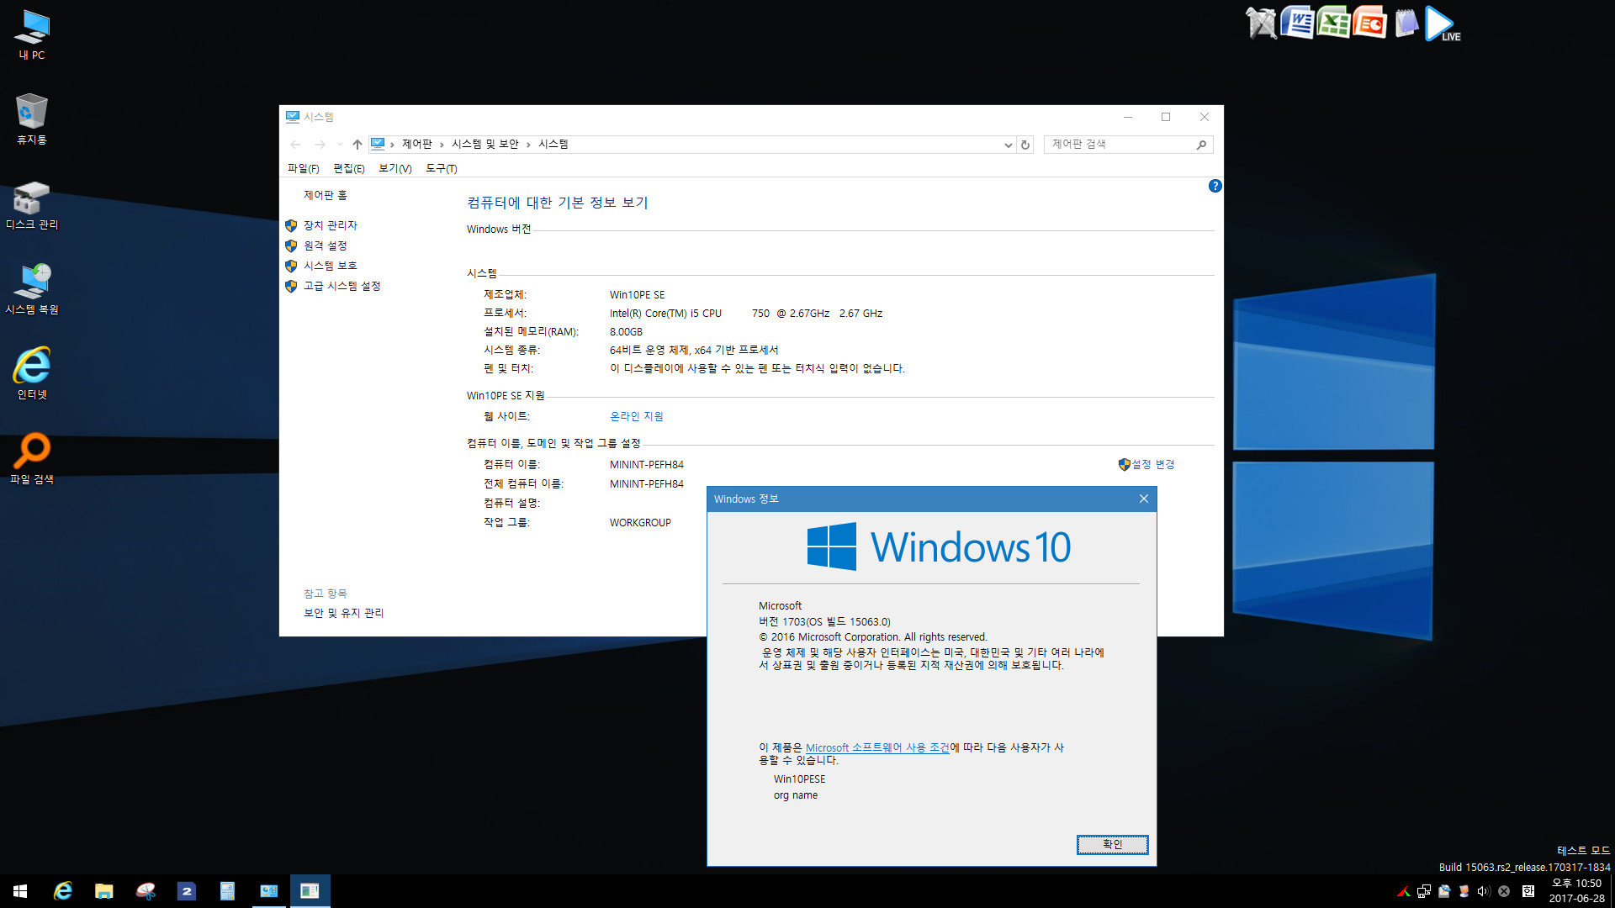Click the 8.00GB installed memory value
The height and width of the screenshot is (908, 1615).
tap(626, 331)
